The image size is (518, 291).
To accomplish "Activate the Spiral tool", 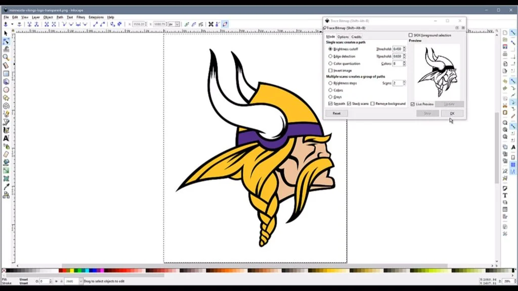I will pos(6,106).
